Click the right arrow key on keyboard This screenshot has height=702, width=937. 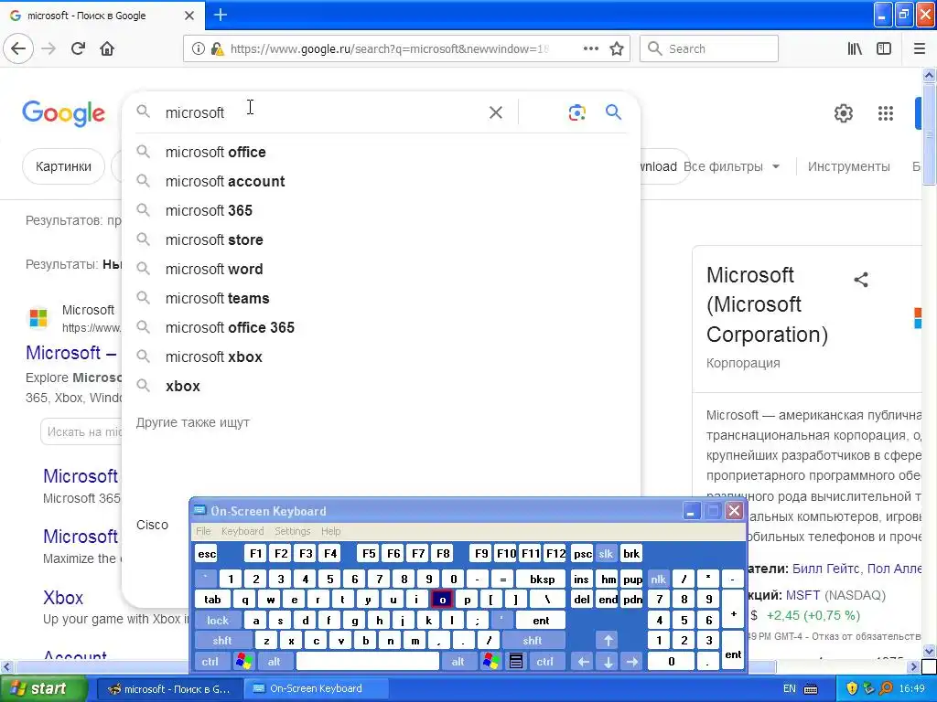pos(631,661)
